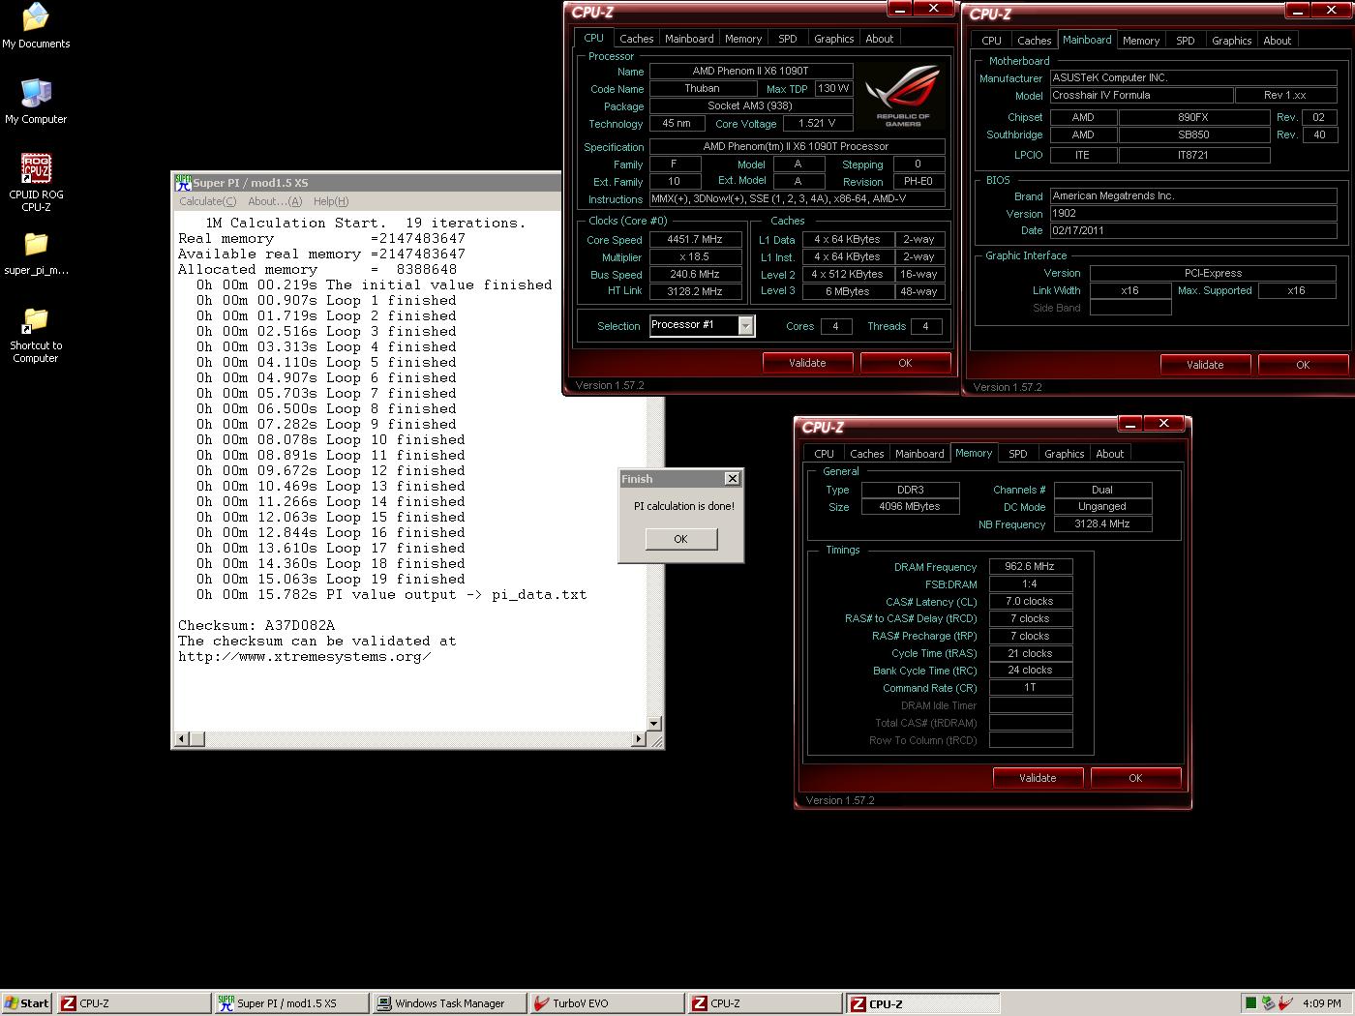Open the Processor #1 selection dropdown
1355x1016 pixels.
[x=745, y=326]
